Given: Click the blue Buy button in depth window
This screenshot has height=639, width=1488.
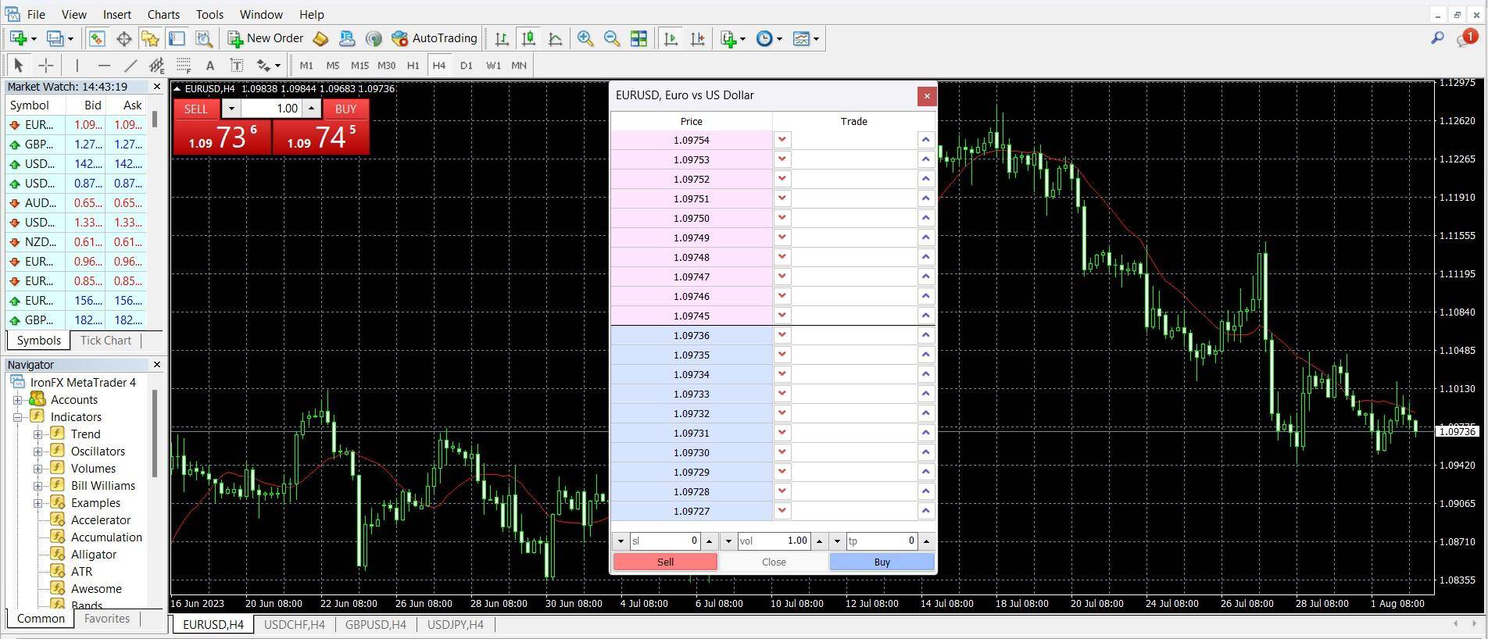Looking at the screenshot, I should (x=882, y=562).
